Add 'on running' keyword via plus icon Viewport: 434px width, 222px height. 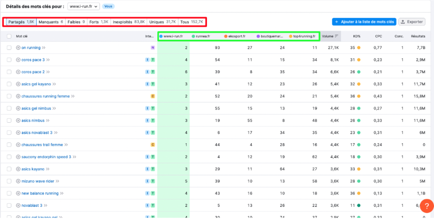[x=18, y=48]
